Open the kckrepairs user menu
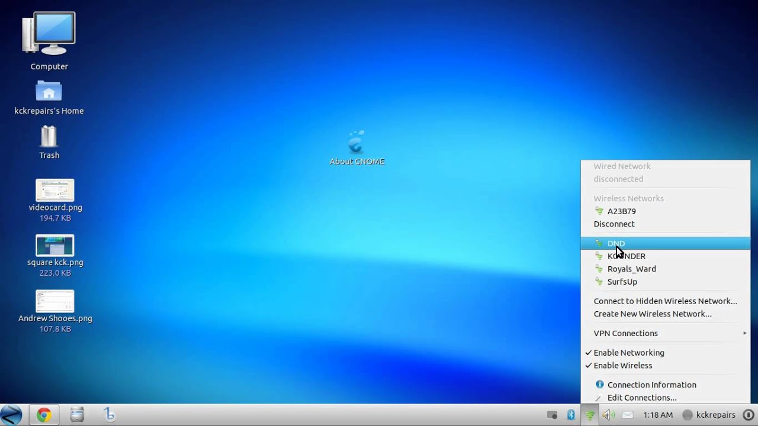Image resolution: width=758 pixels, height=426 pixels. (x=709, y=415)
